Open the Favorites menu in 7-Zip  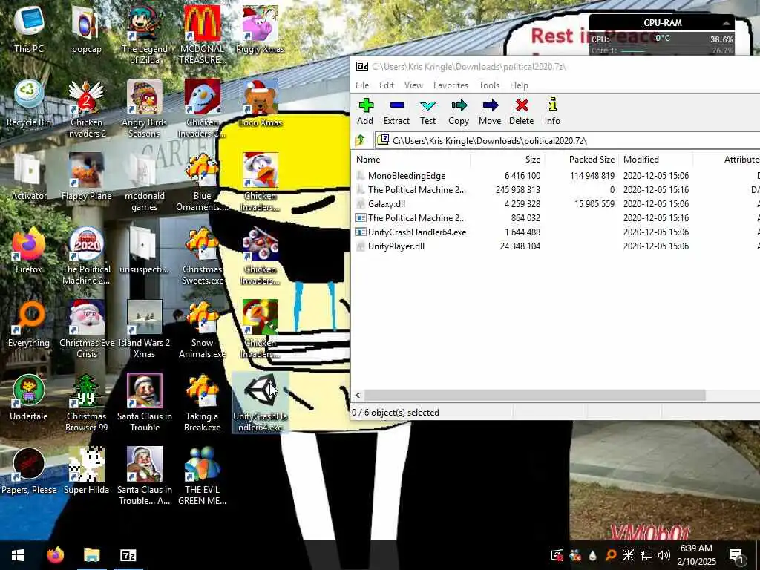coord(451,85)
